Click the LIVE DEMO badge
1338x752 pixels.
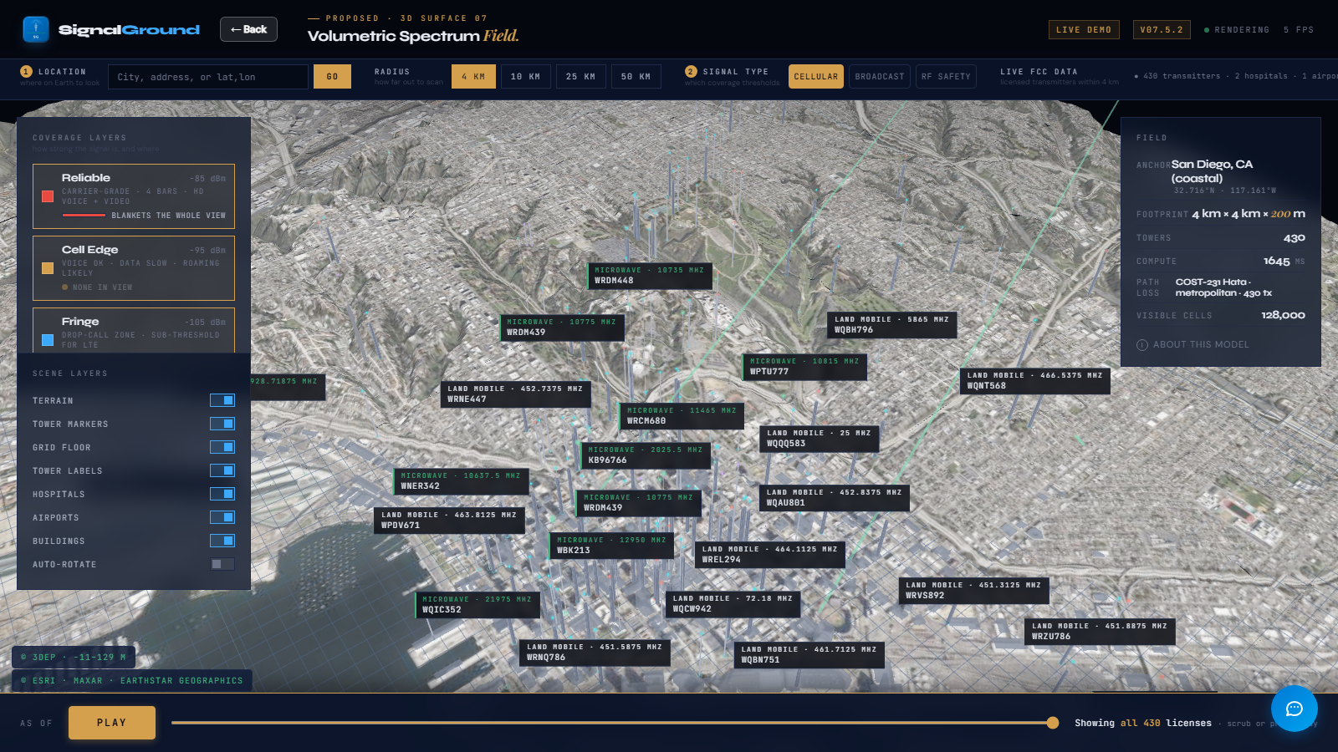[x=1084, y=30]
